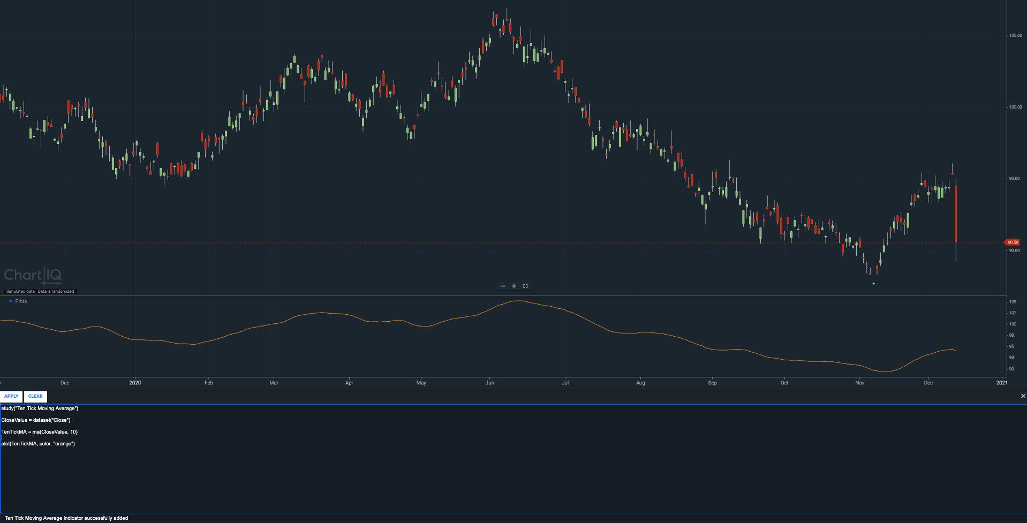Image resolution: width=1027 pixels, height=523 pixels.
Task: Toggle full screen chart view icon
Action: click(x=525, y=286)
